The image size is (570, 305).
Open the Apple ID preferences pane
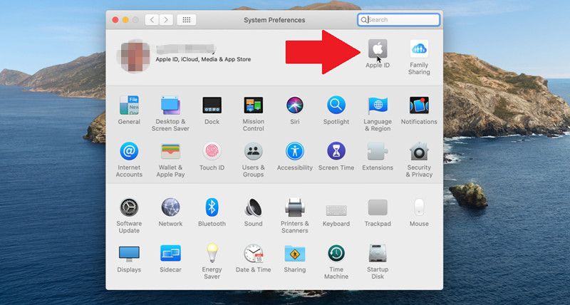click(378, 48)
